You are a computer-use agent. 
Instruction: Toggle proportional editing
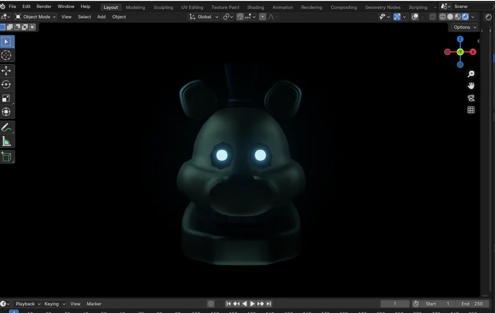click(x=262, y=17)
